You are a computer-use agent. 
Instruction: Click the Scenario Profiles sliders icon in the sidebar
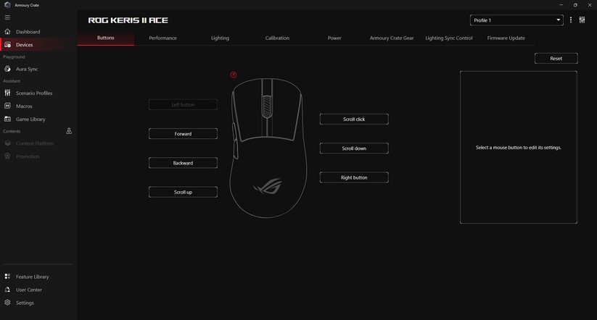coord(7,93)
